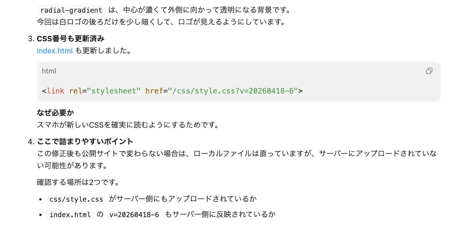Click the rel attribute in code line
The image size is (452, 226).
[x=76, y=91]
